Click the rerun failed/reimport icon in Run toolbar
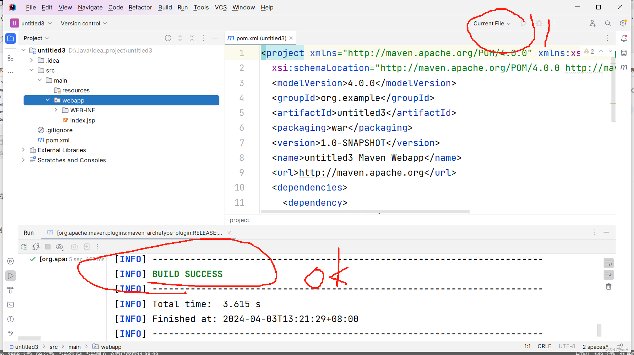 pyautogui.click(x=36, y=247)
